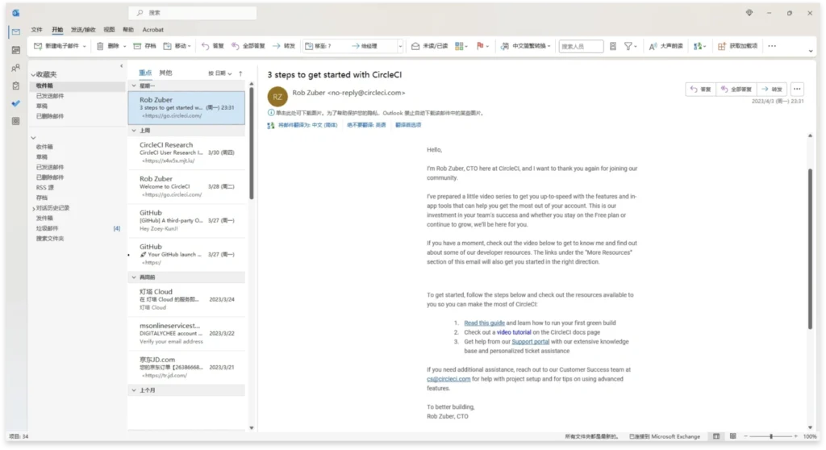Open the Acrobat ribbon tab
The image size is (826, 450).
[x=152, y=30]
